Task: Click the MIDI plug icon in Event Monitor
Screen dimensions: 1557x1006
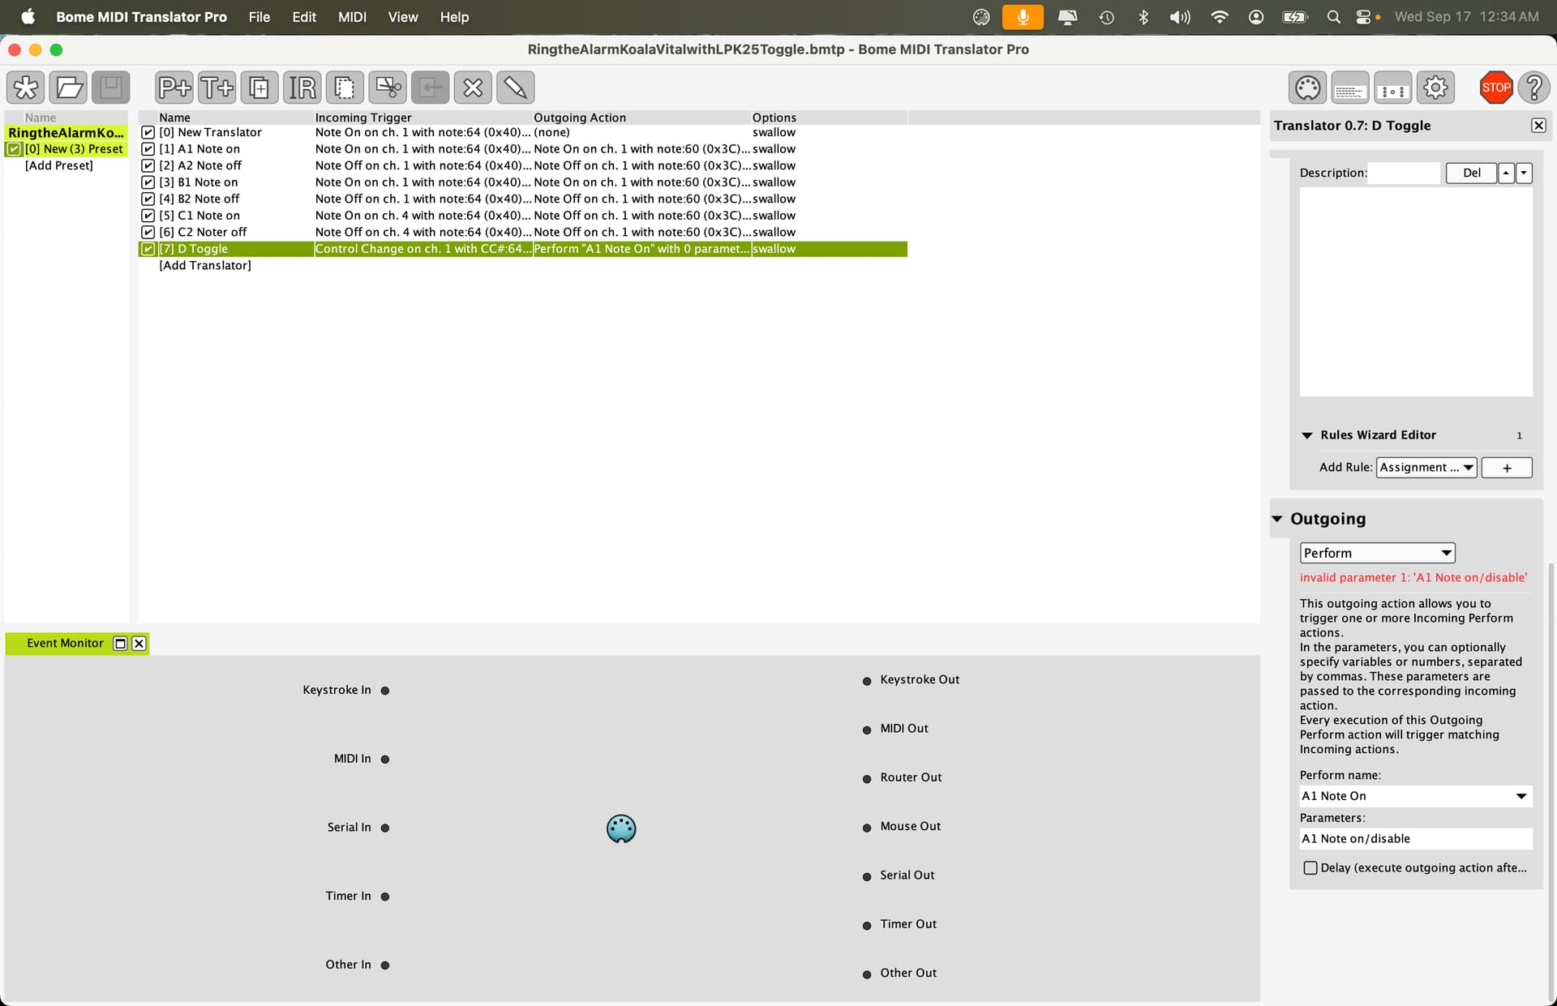Action: [621, 828]
